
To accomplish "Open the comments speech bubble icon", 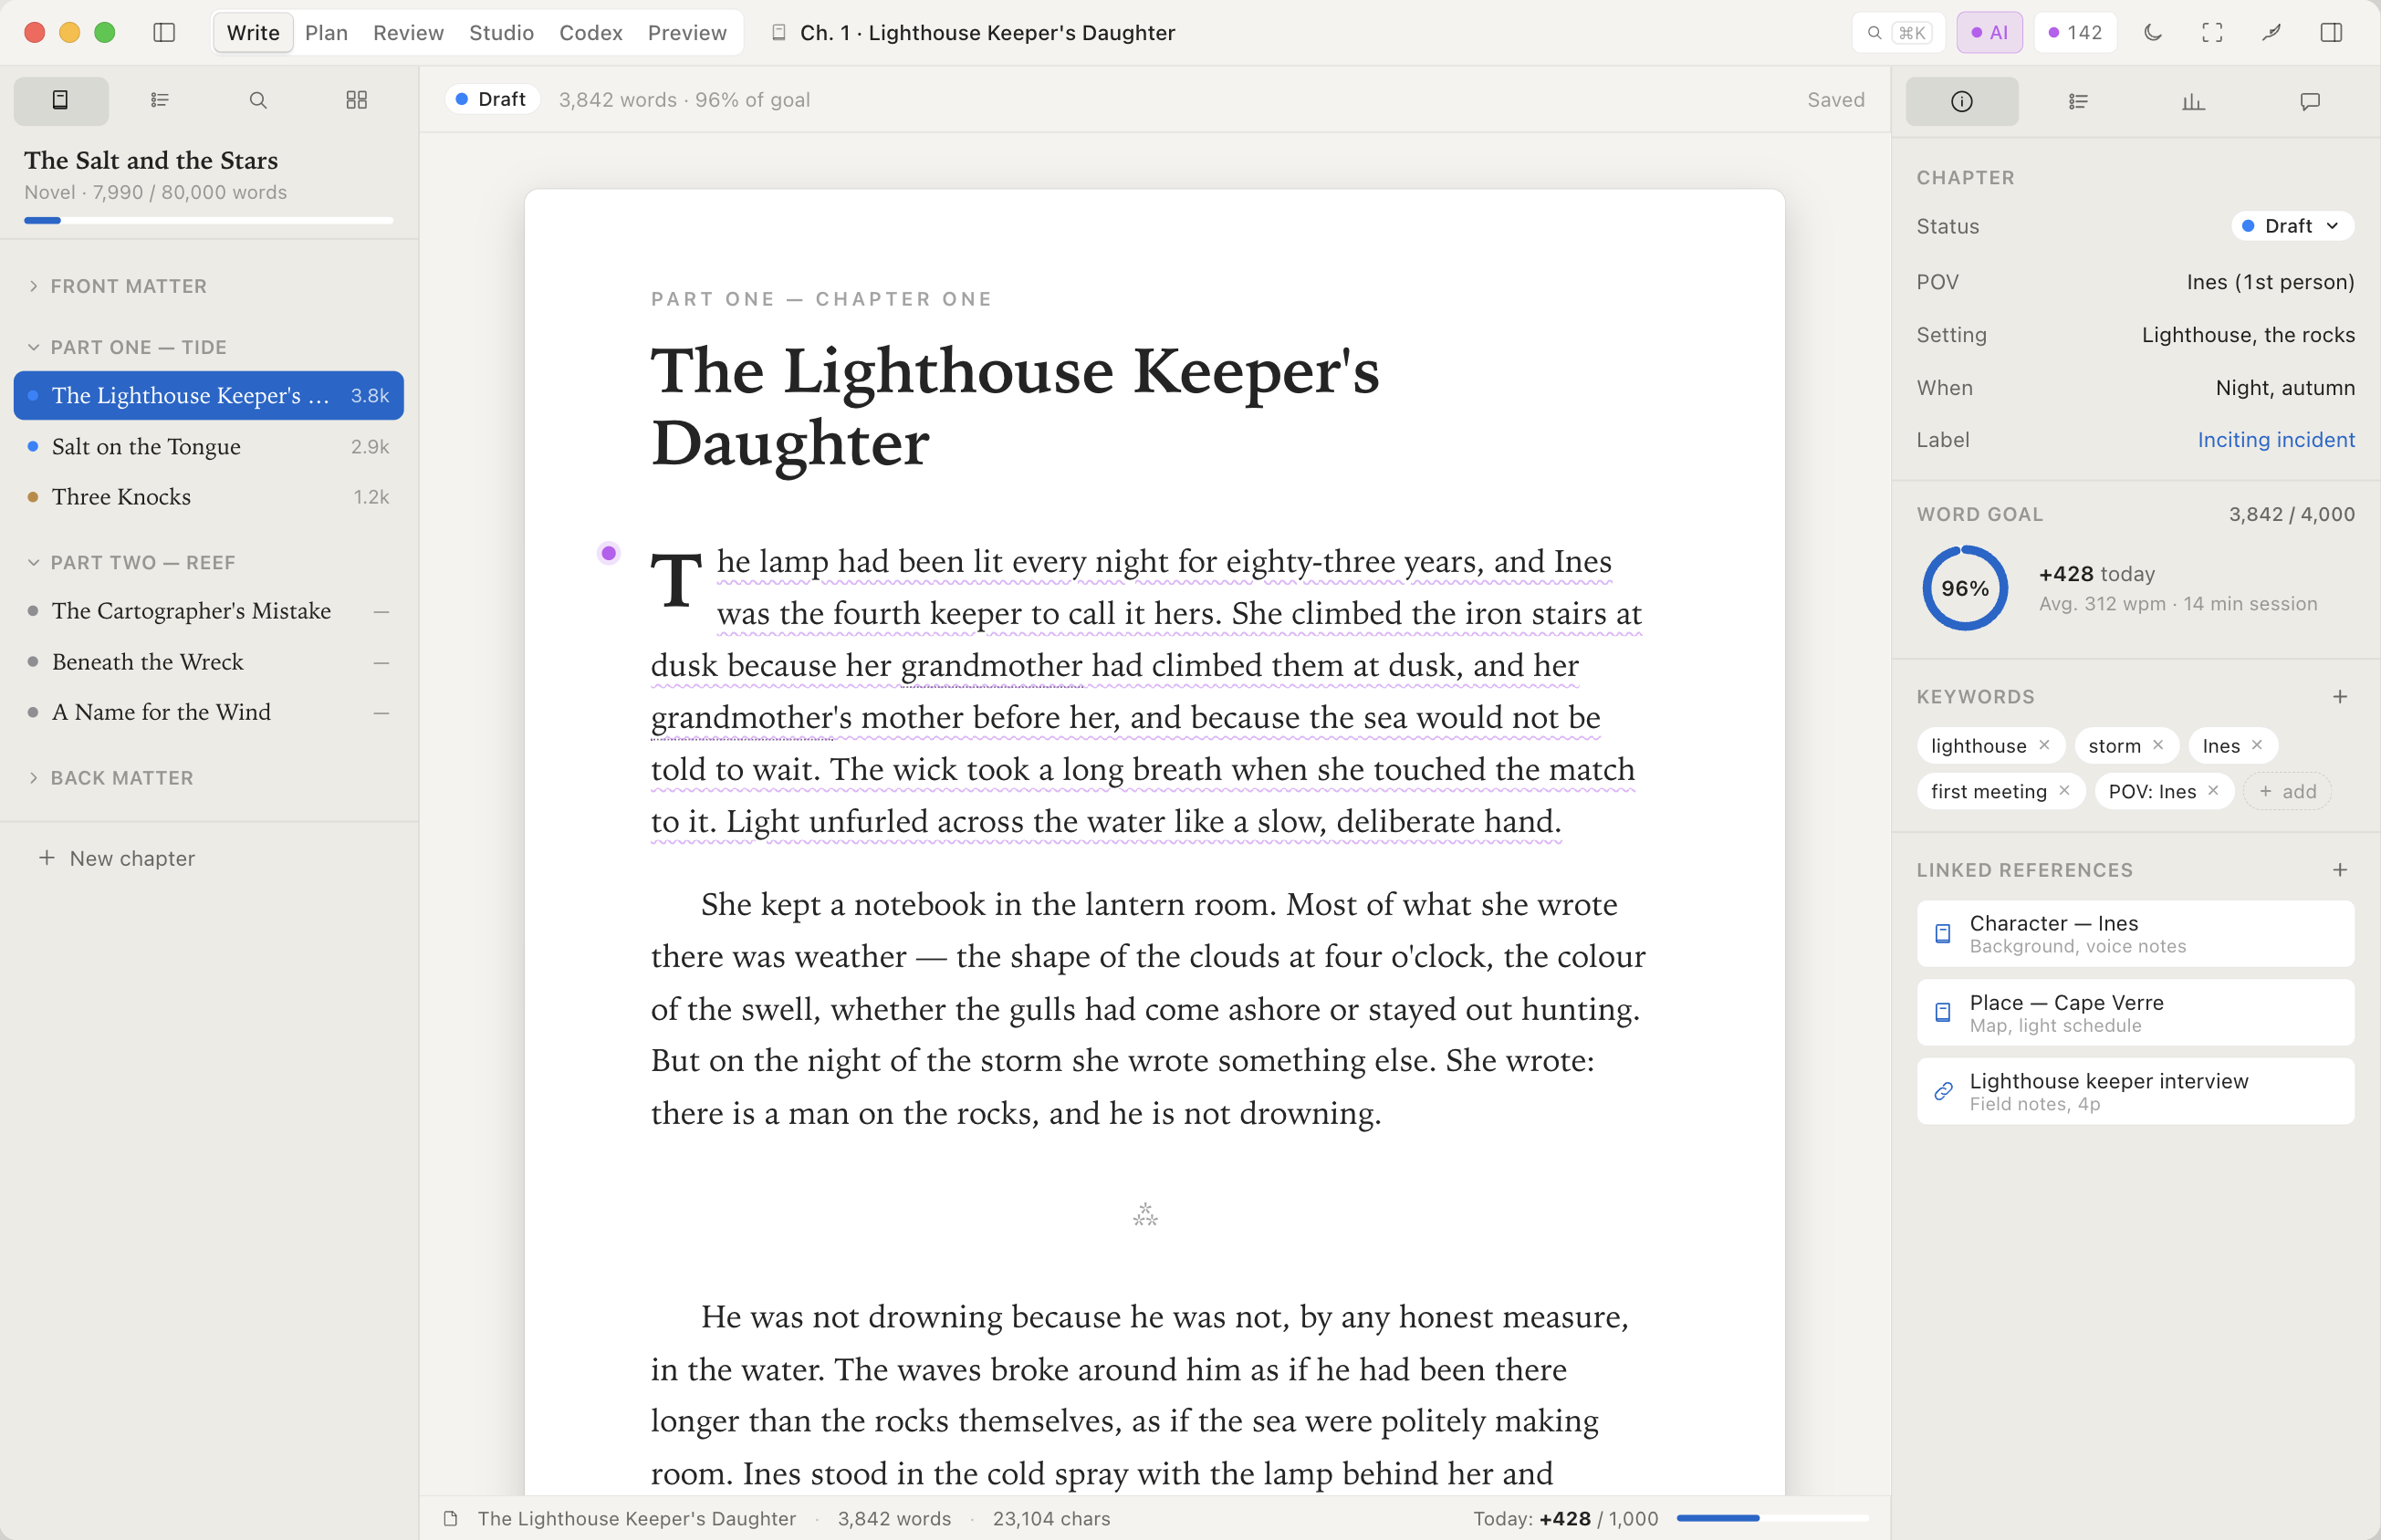I will coord(2310,101).
